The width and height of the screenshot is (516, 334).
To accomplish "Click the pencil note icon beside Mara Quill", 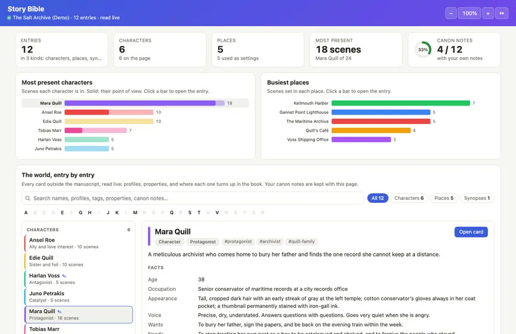I will [59, 311].
